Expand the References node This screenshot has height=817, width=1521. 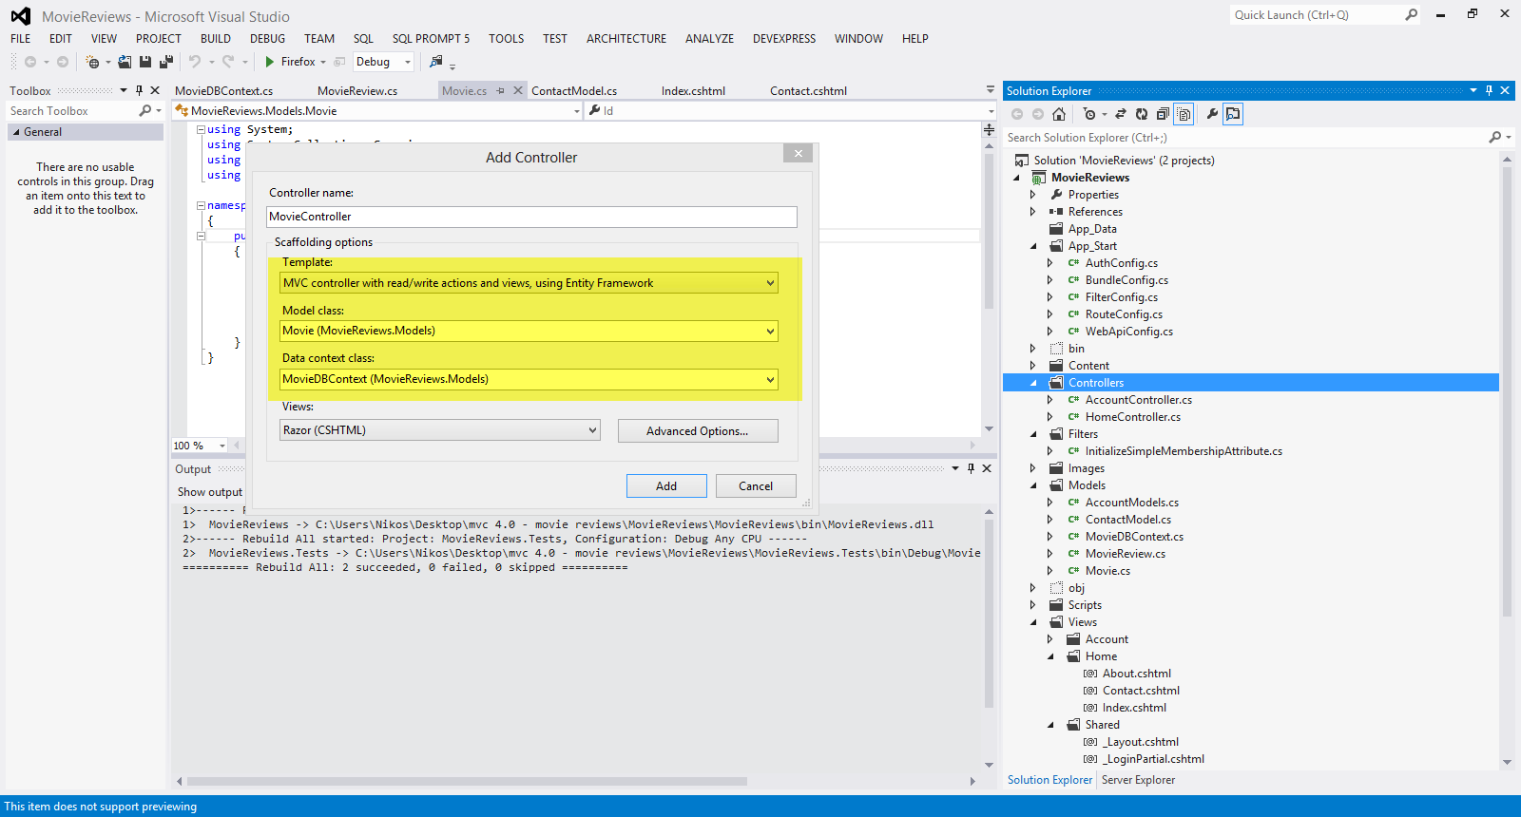point(1033,212)
